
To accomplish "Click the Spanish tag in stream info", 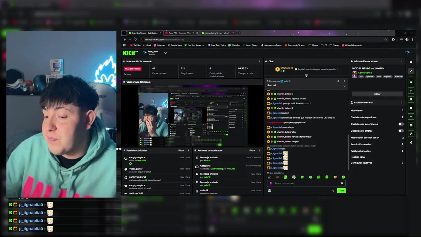I will (370, 76).
